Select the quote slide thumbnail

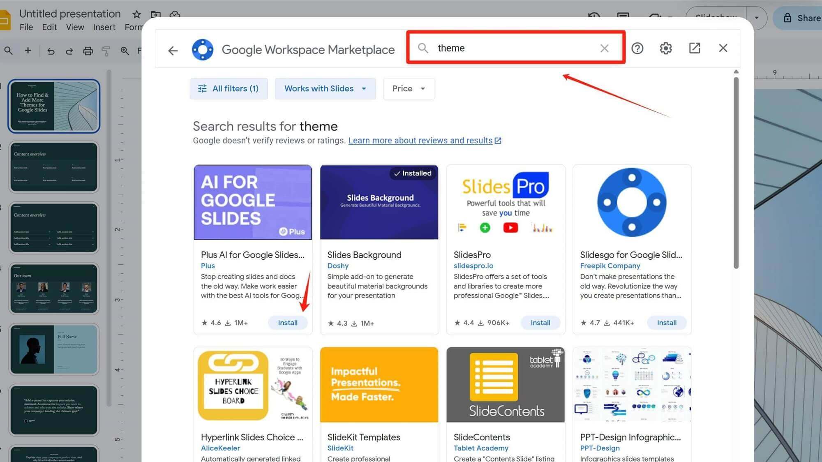tap(54, 410)
